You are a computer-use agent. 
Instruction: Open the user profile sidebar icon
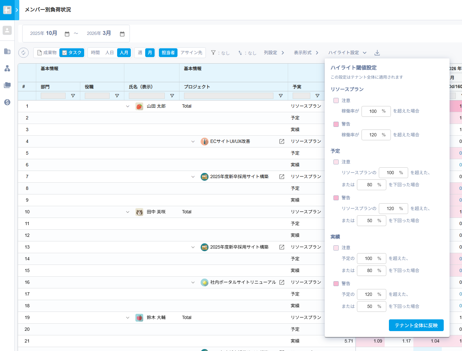pyautogui.click(x=7, y=30)
